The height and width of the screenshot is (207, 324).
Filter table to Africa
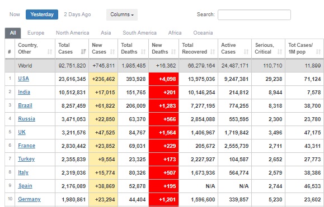175,33
